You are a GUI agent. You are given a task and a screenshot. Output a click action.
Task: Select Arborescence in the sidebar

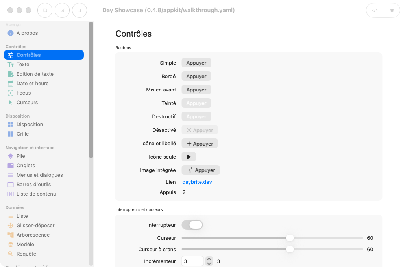(44, 235)
